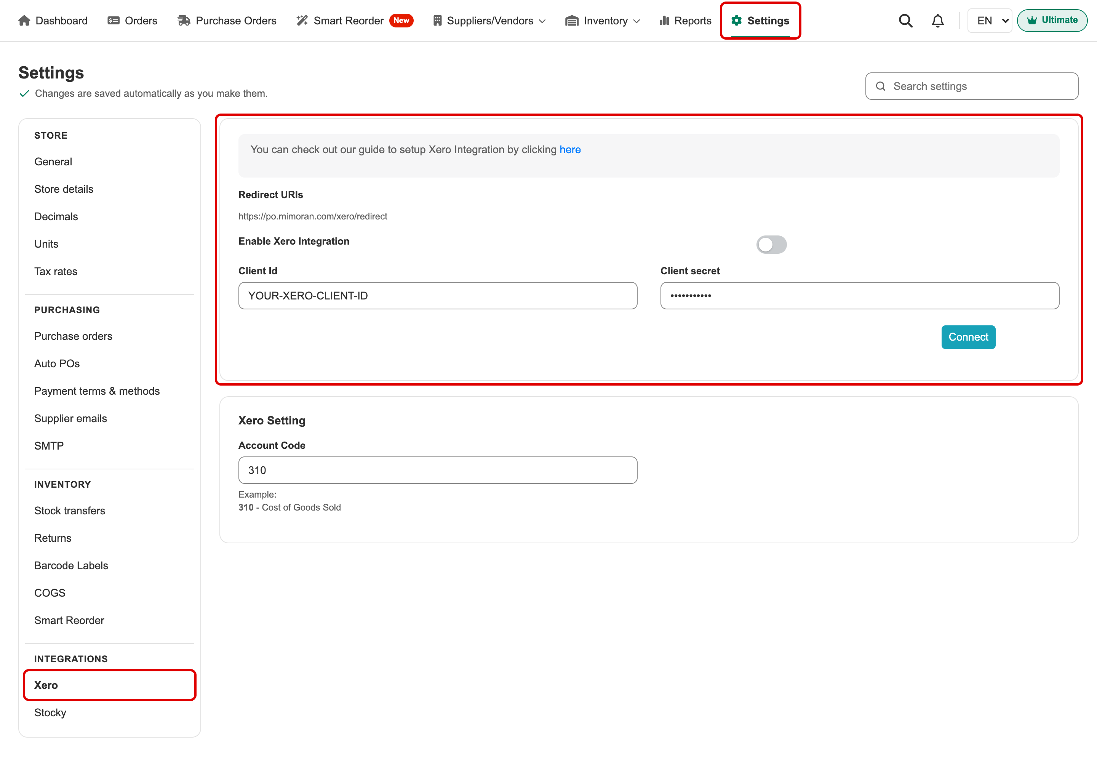Screen dimensions: 1097x762
Task: Click the Inventory warehouse icon
Action: (572, 21)
